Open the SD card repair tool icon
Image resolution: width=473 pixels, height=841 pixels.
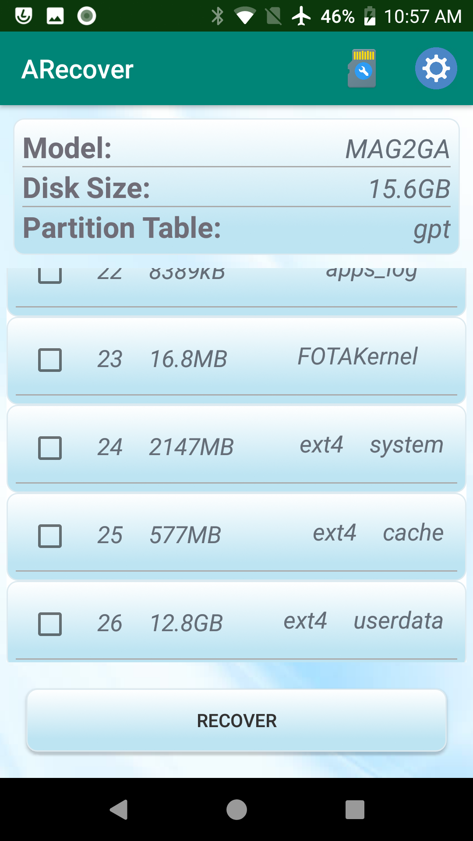point(362,68)
